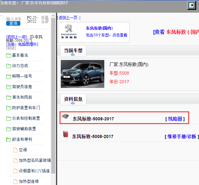The height and width of the screenshot is (185, 199).
Task: Click the PC.25-26522 text
Action: tap(32, 19)
